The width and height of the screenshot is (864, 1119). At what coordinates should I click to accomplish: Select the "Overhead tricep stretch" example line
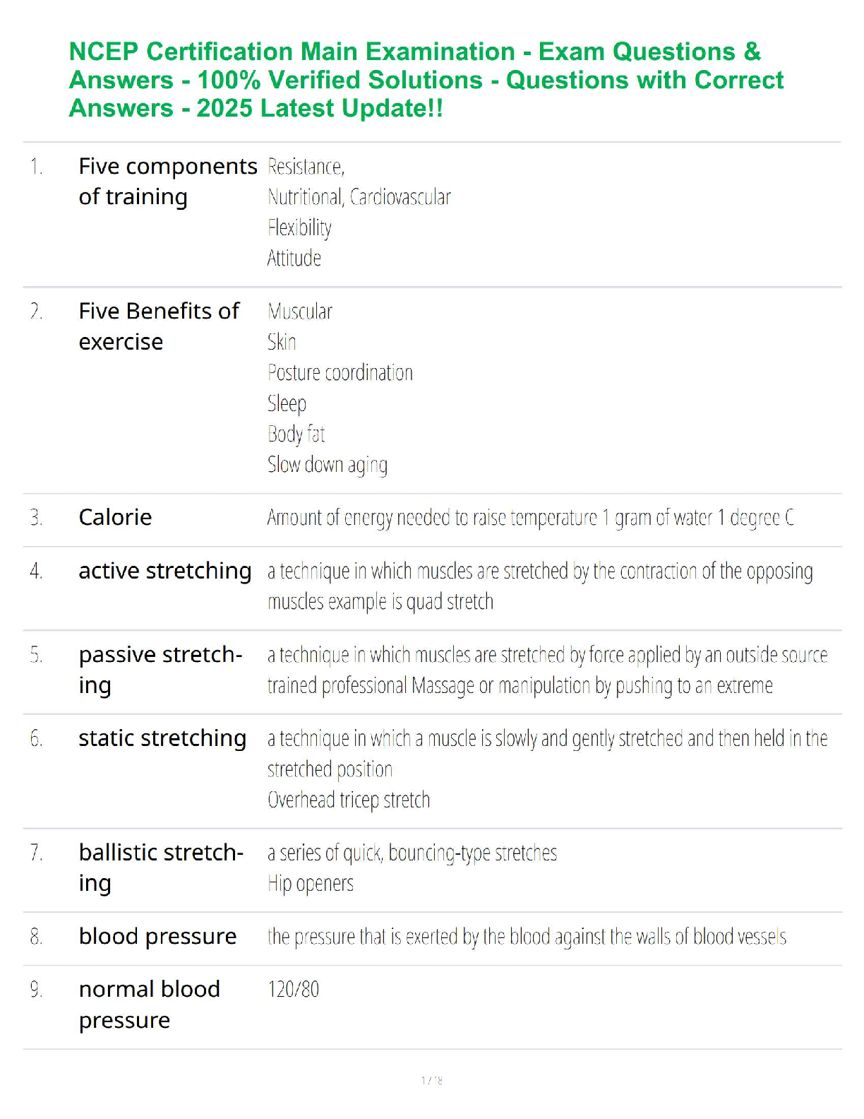click(348, 800)
